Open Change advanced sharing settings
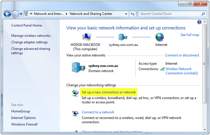210x135 pixels. [31, 51]
